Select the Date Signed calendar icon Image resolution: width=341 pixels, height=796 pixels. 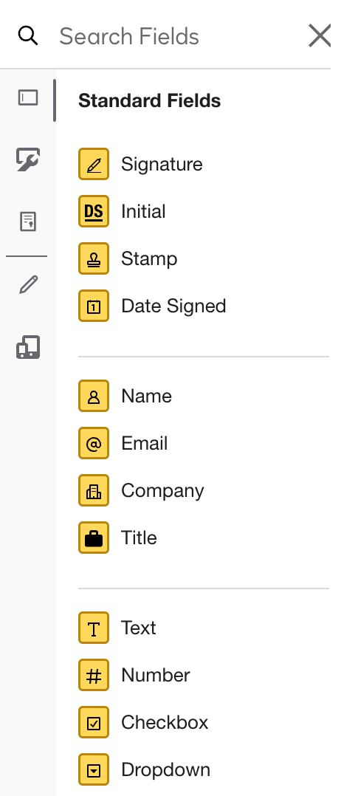coord(94,306)
